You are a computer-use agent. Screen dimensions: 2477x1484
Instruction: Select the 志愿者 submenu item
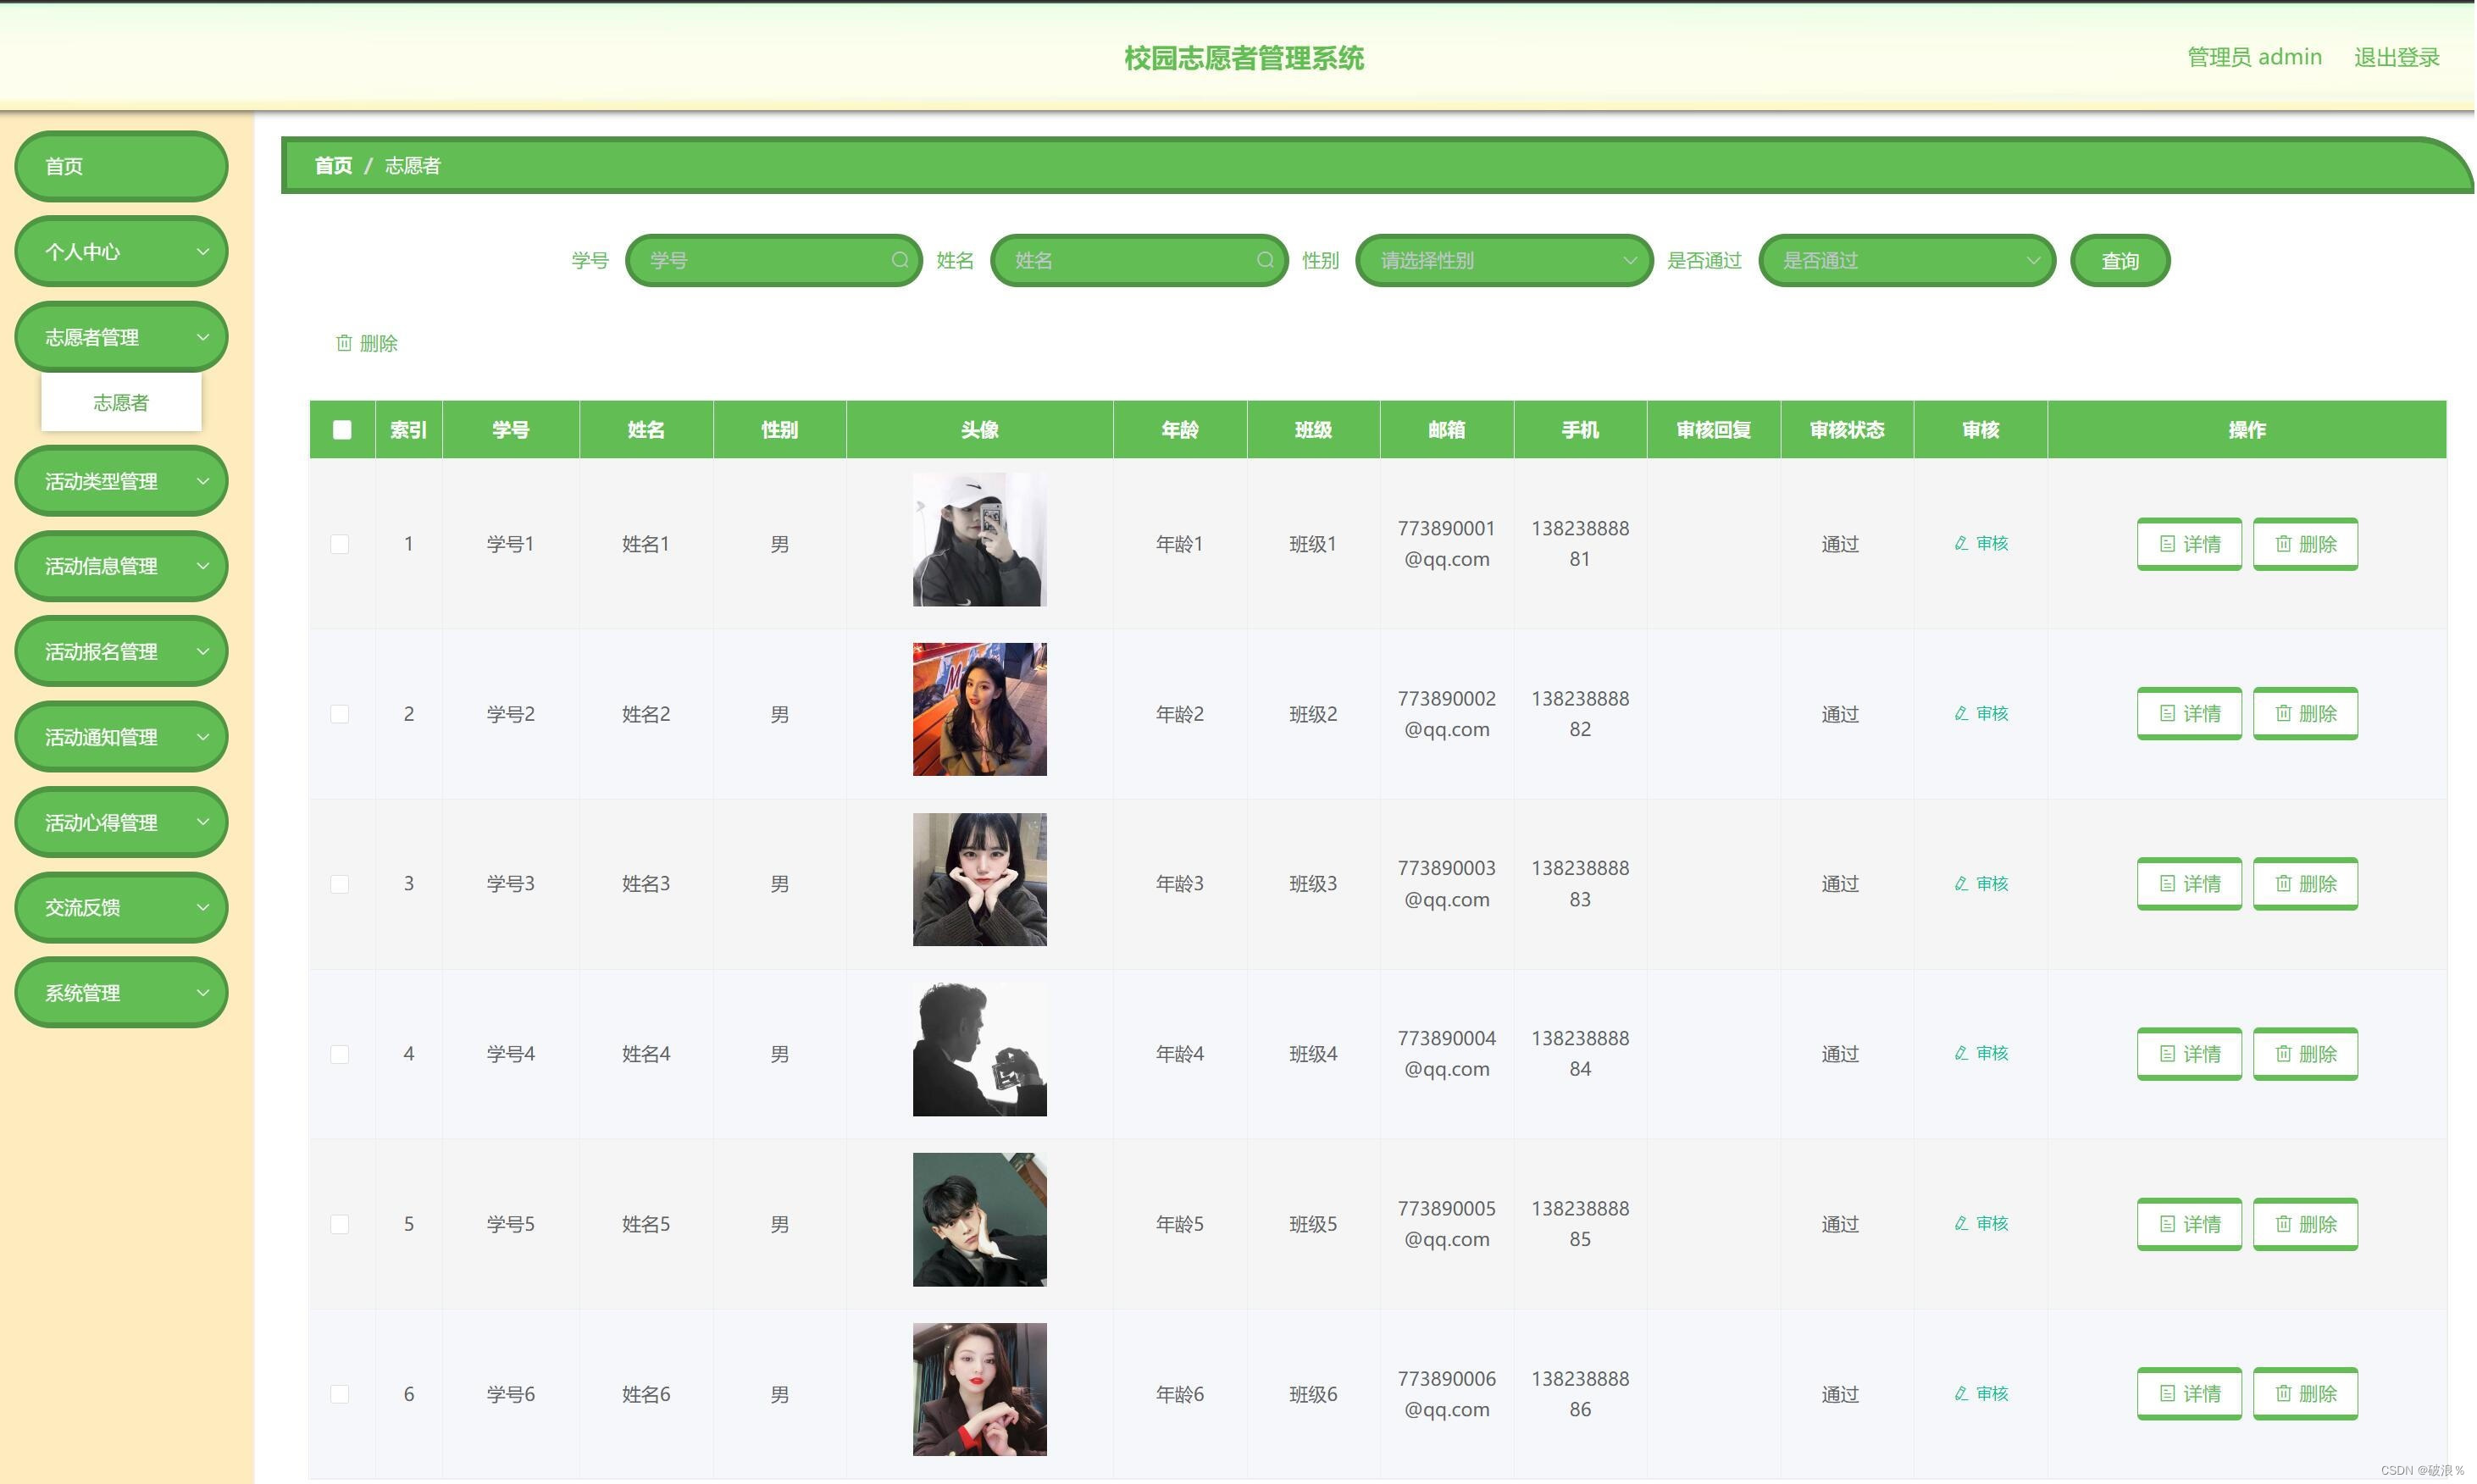[x=121, y=402]
